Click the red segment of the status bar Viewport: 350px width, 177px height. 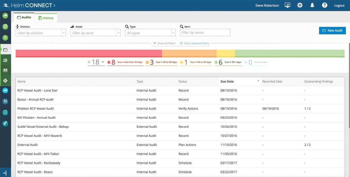point(89,53)
